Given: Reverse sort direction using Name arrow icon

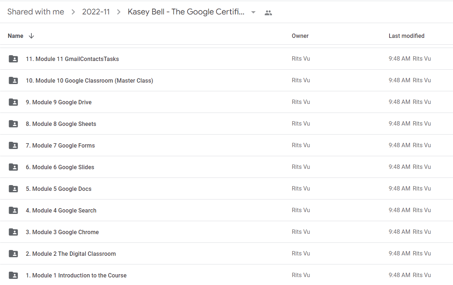Looking at the screenshot, I should 31,36.
